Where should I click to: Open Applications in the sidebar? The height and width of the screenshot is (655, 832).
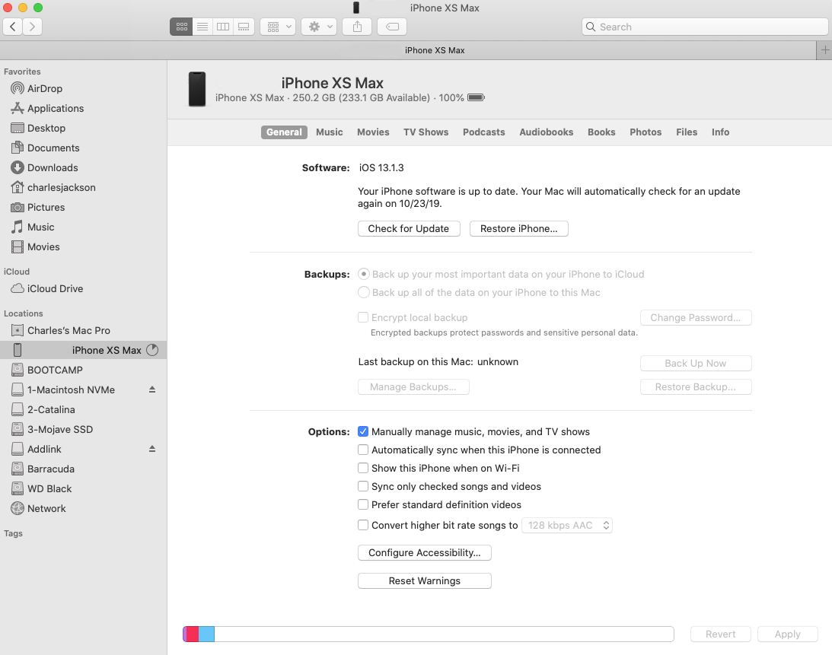[x=83, y=108]
